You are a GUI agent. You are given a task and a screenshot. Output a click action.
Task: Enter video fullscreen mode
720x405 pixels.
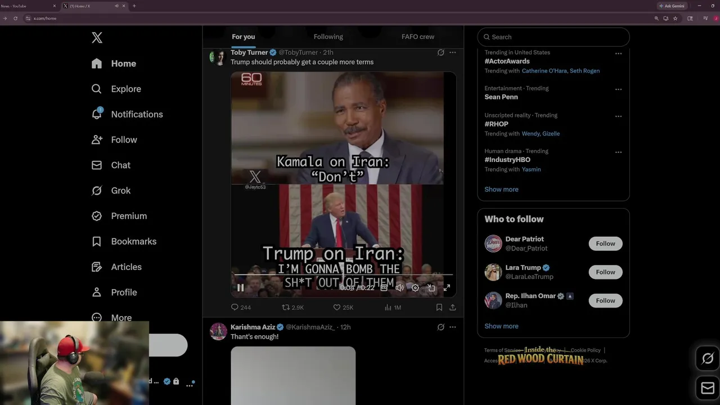[447, 288]
